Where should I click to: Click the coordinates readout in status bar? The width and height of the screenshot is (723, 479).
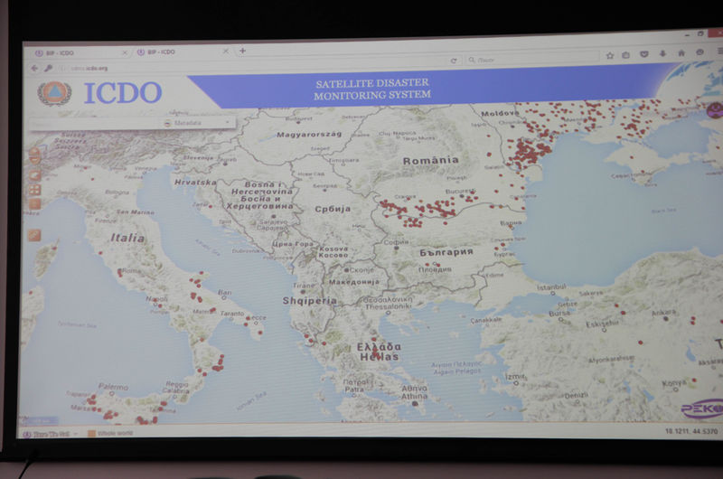coord(691,431)
